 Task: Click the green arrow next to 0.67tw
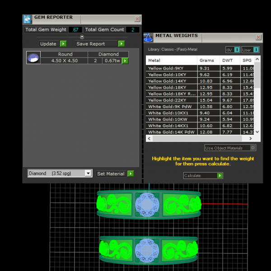125,61
